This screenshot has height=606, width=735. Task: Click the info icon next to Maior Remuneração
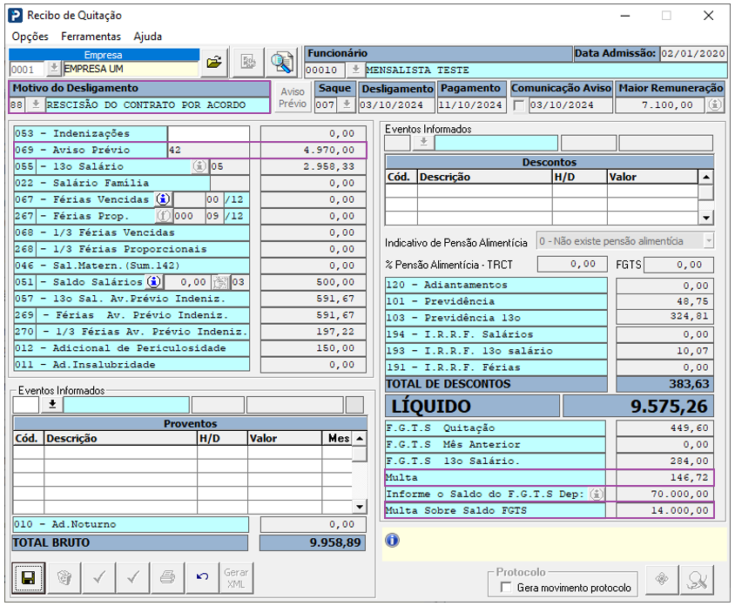(715, 105)
